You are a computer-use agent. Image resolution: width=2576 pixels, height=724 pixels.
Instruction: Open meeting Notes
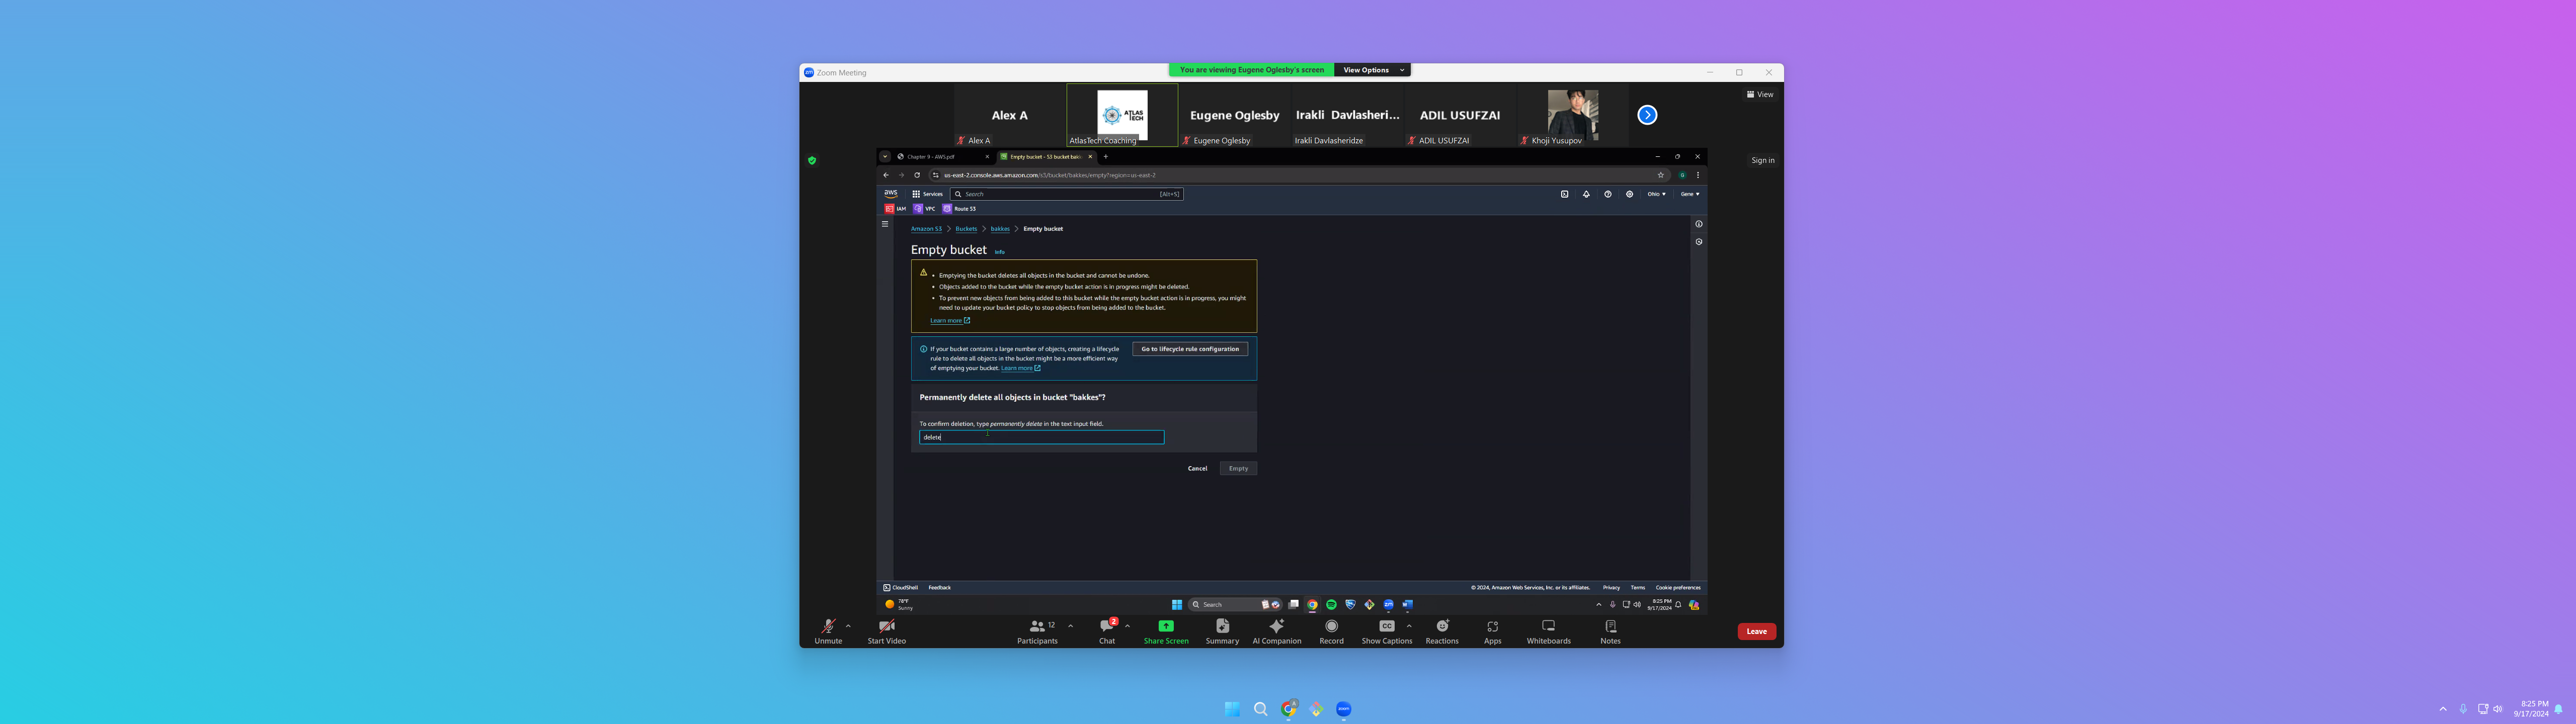point(1610,630)
